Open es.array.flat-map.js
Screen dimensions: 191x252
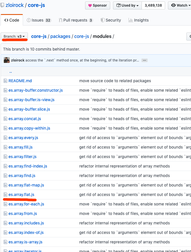[26, 185]
